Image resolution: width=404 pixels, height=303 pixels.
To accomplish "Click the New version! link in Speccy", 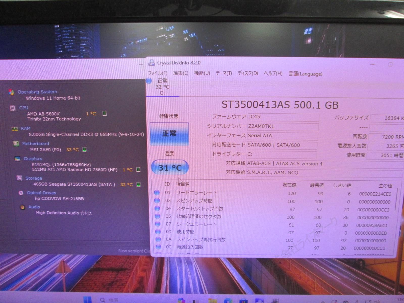I will [x=134, y=251].
